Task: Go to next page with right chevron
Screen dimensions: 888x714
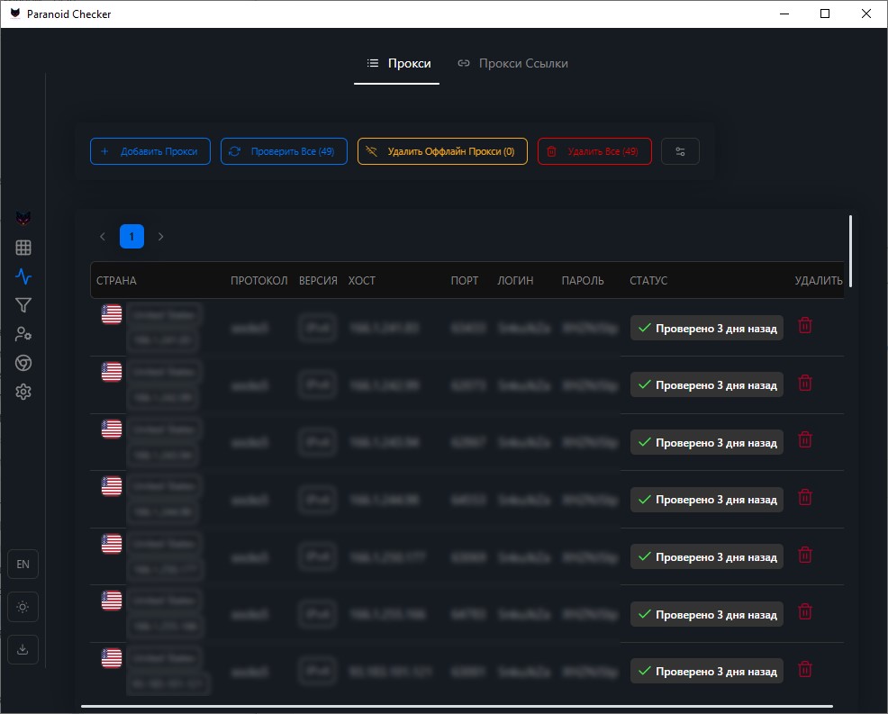Action: pos(161,237)
